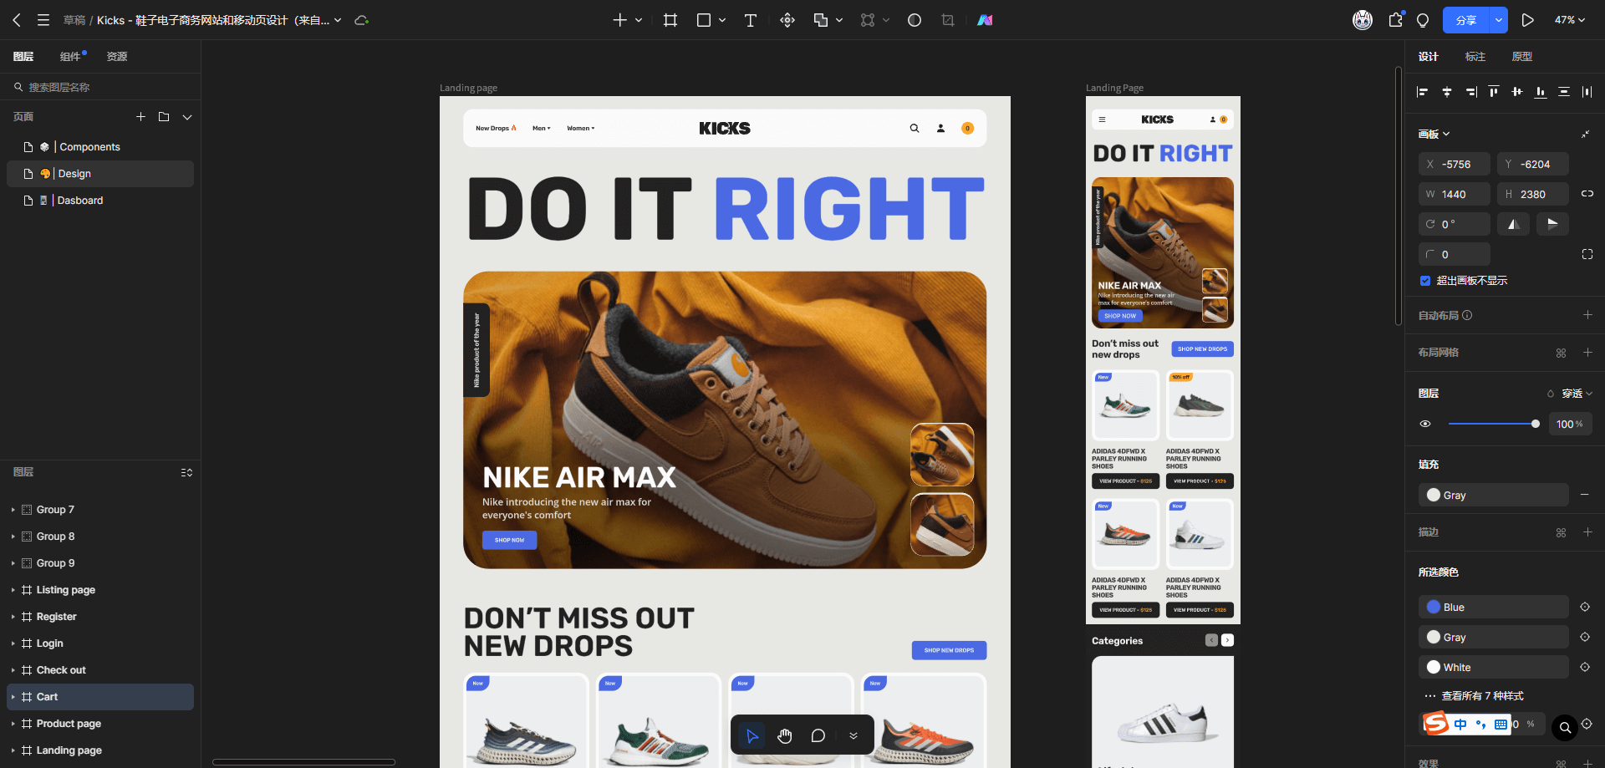Expand the Listing page layer
The image size is (1605, 768).
13,590
